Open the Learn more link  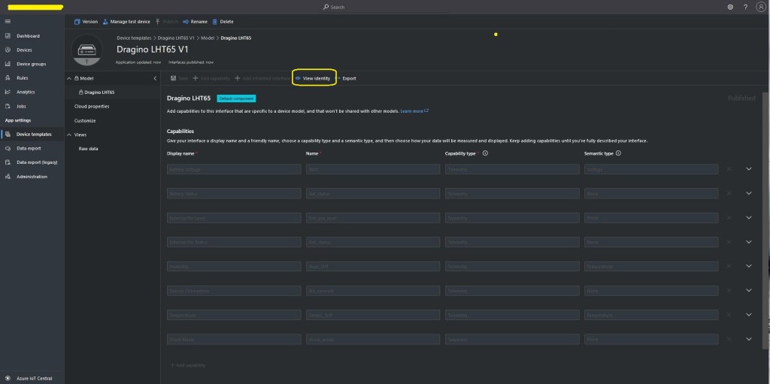click(x=414, y=111)
